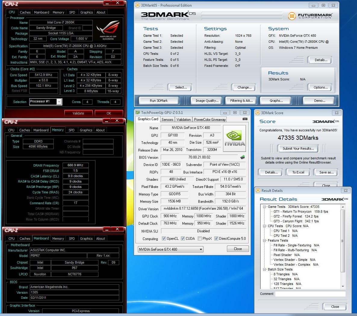Open the Filtering & AA dialog
Screen dimensions: 357x316
[241, 101]
